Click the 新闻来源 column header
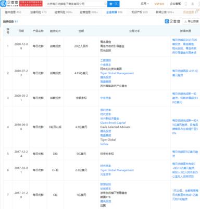 coord(185,31)
